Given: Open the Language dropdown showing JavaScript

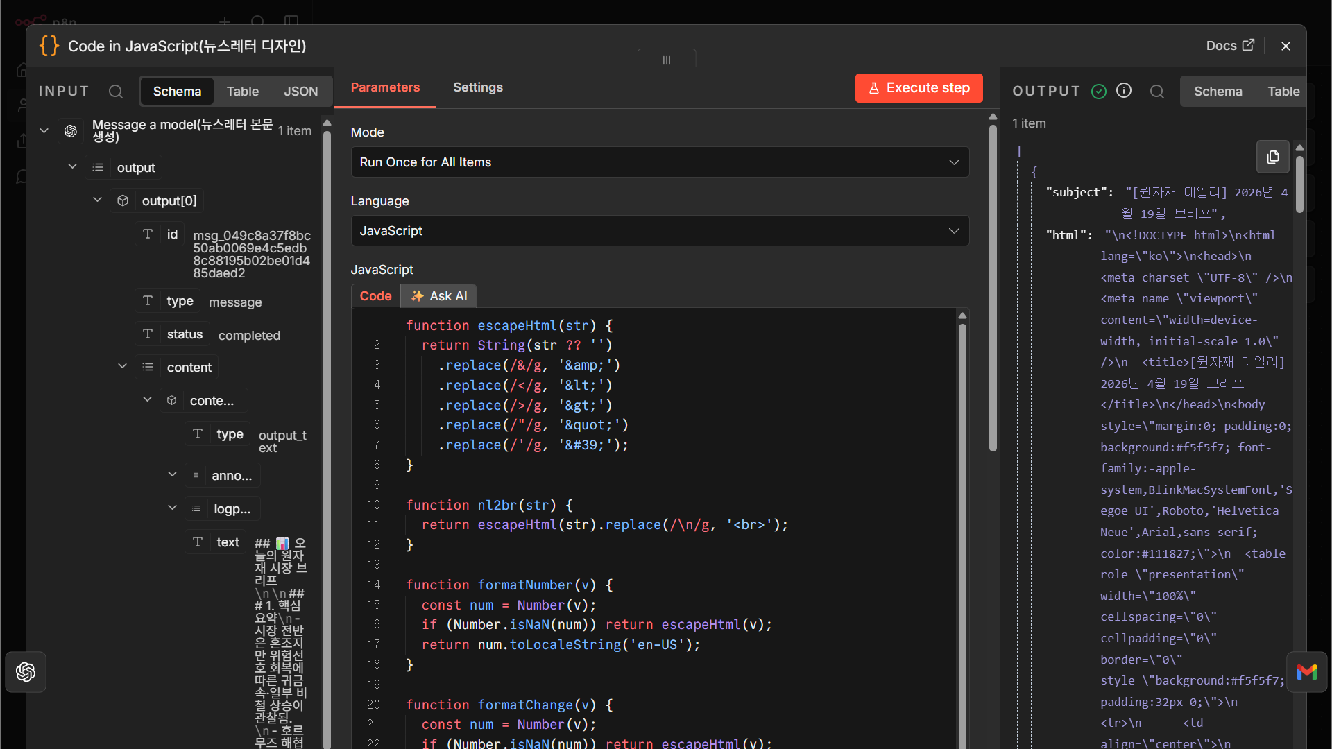Looking at the screenshot, I should tap(659, 231).
